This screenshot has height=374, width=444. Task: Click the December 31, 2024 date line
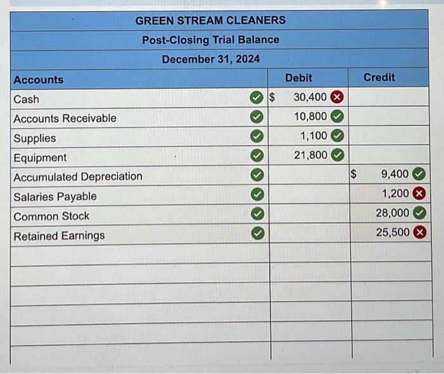[211, 59]
